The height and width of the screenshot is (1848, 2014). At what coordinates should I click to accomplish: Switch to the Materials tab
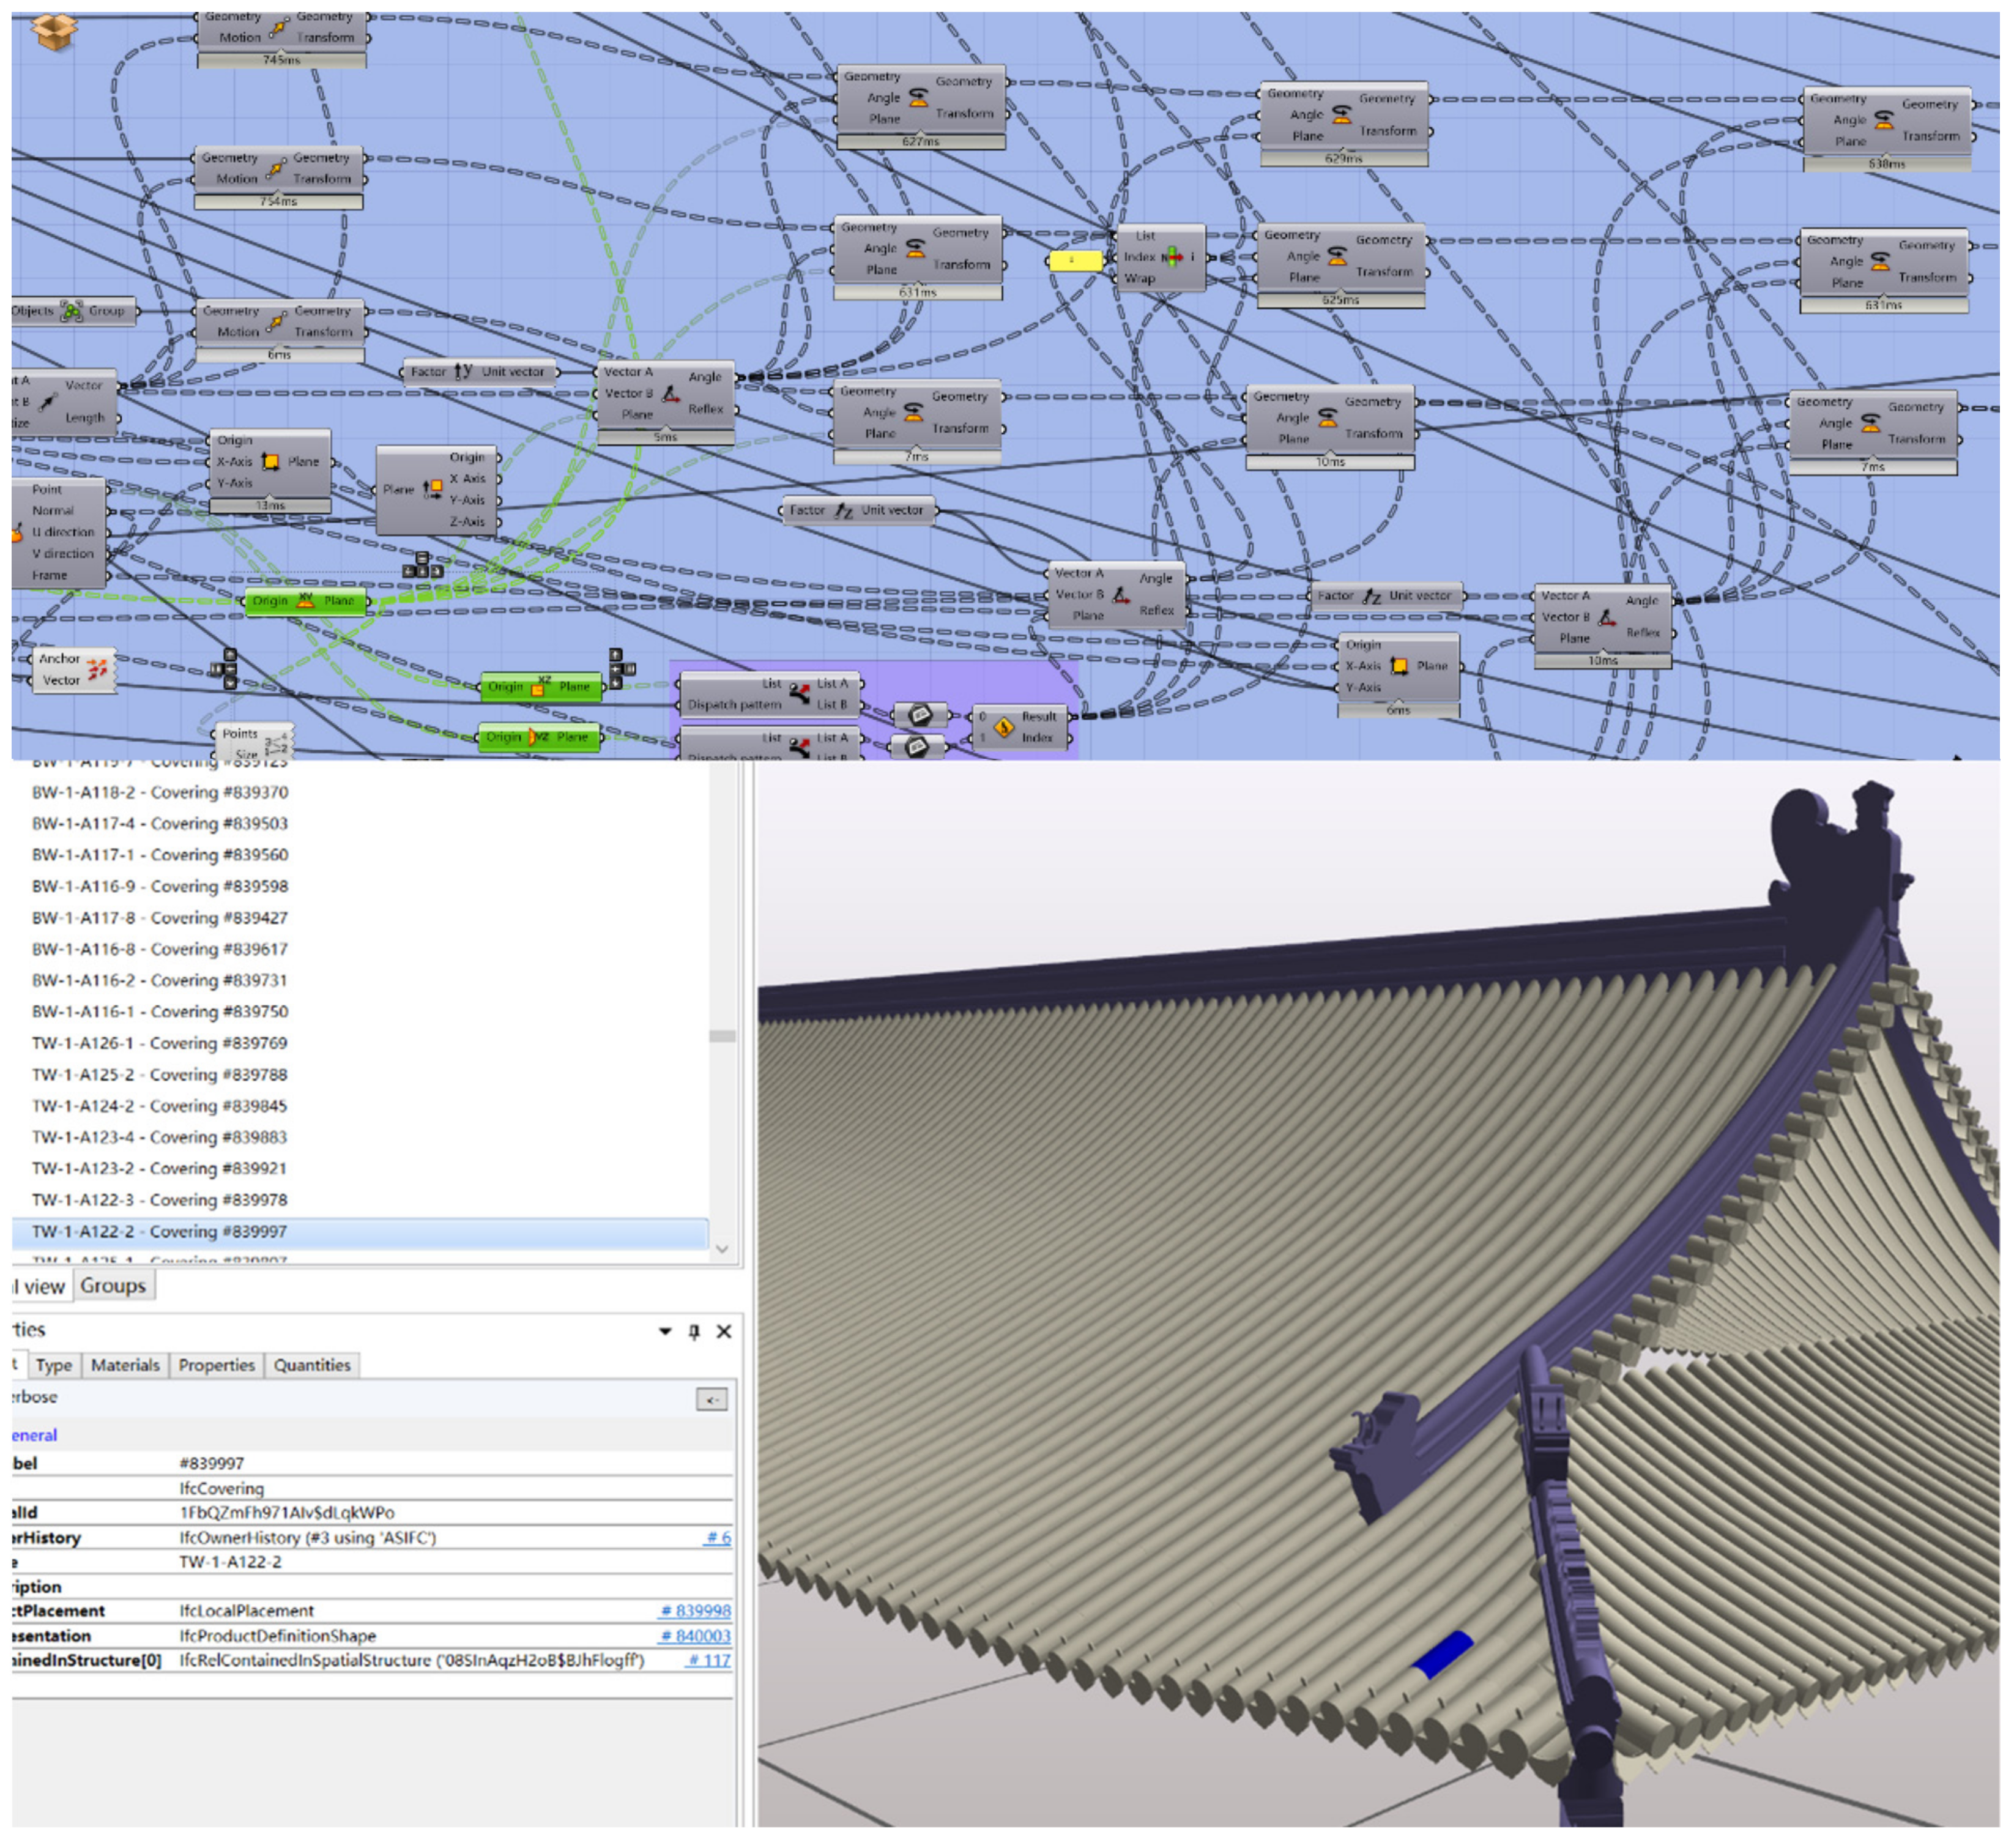coord(125,1366)
